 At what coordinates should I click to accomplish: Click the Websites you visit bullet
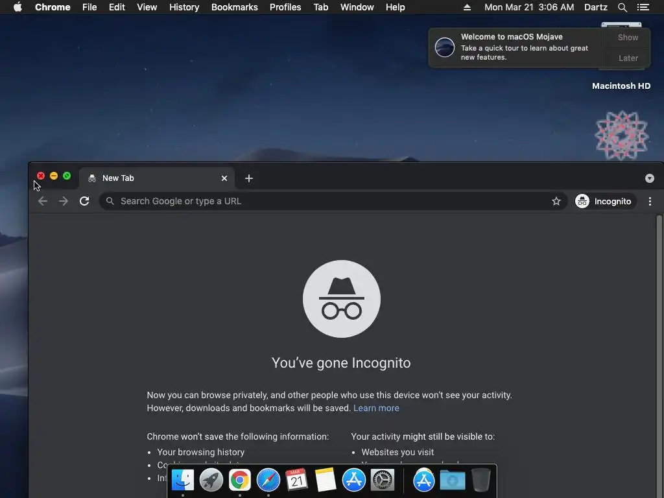[x=397, y=452]
